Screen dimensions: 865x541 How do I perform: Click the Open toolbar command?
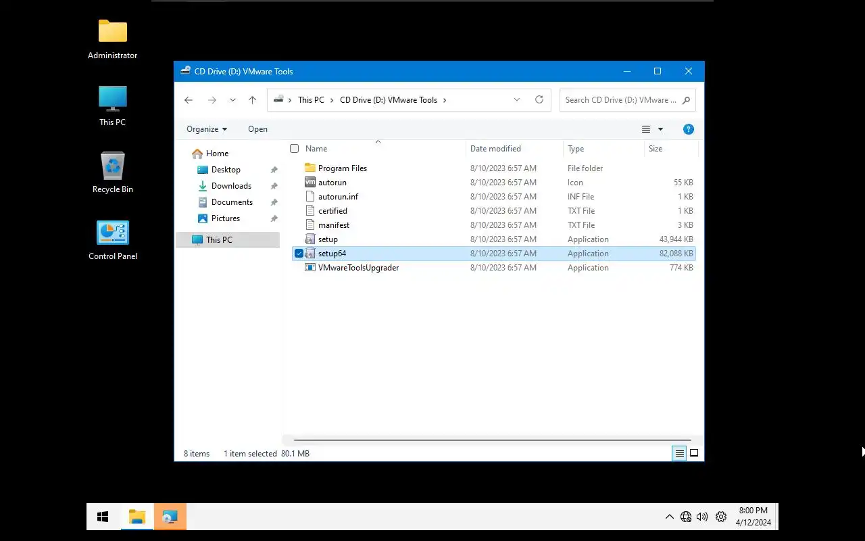click(x=257, y=129)
